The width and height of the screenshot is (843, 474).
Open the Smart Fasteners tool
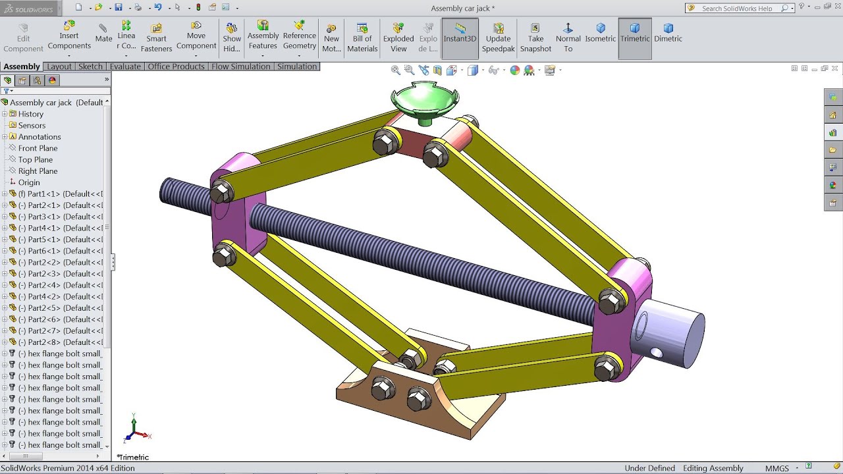pyautogui.click(x=156, y=38)
